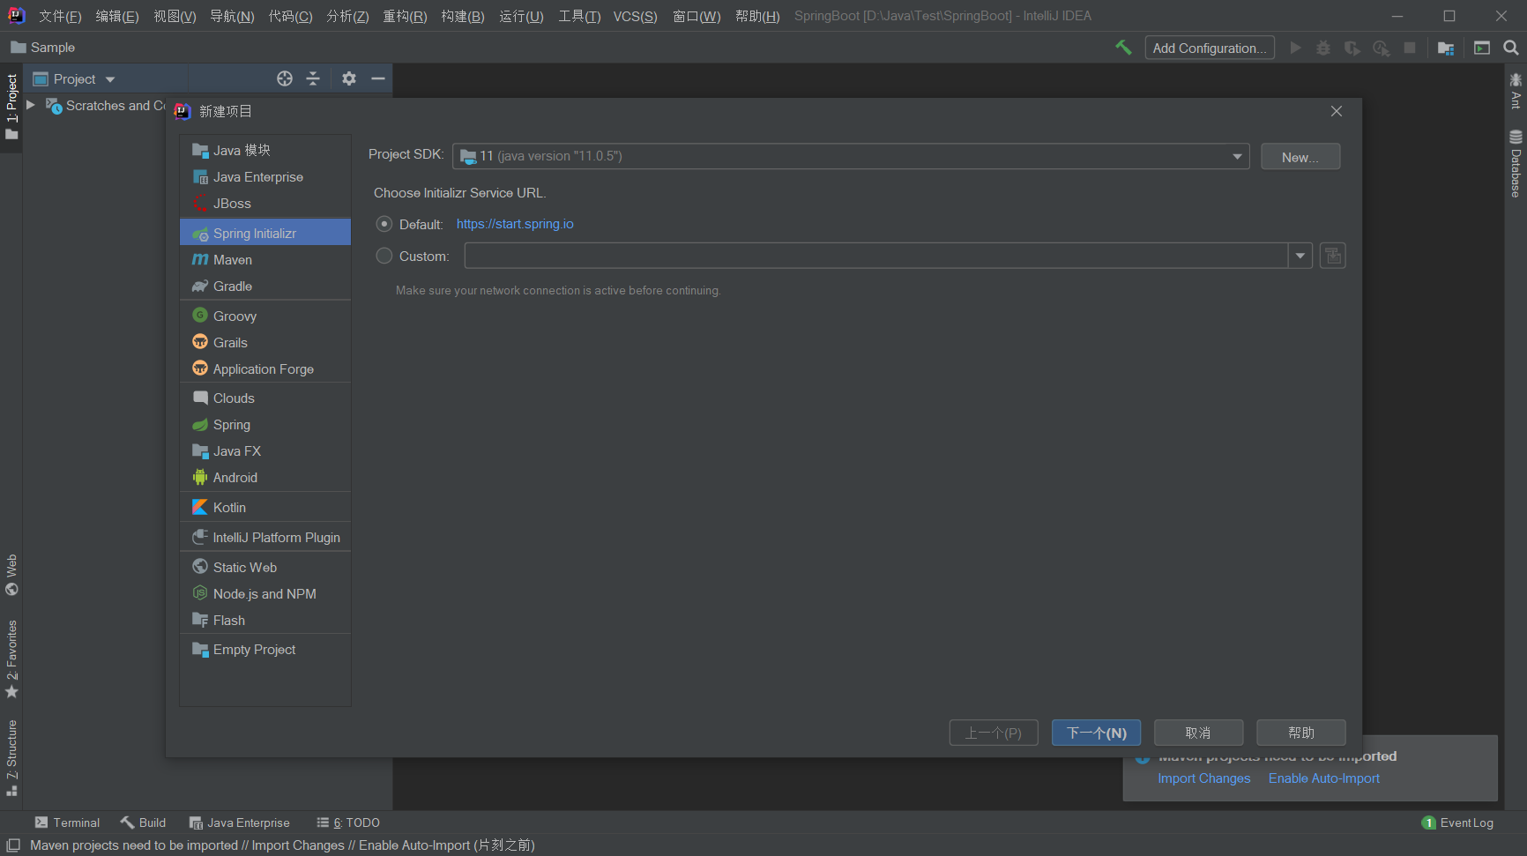Select Empty Project type
The width and height of the screenshot is (1527, 856).
(x=265, y=650)
